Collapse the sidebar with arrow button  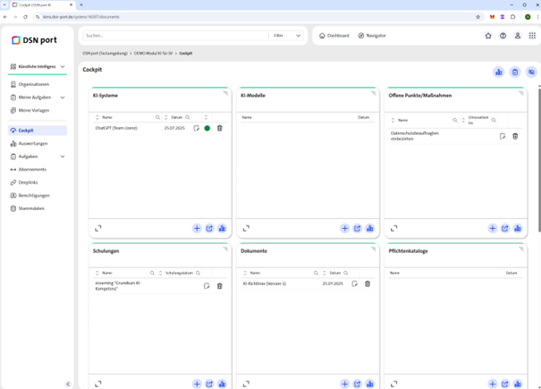pos(68,384)
